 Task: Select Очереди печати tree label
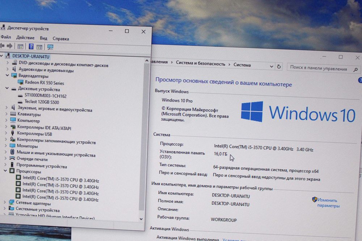click(32, 159)
